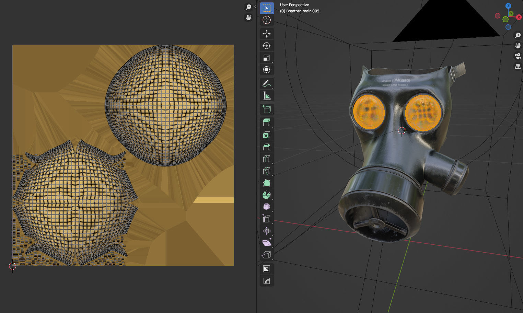Toggle camera view with the camera icon
This screenshot has height=313, width=523.
[518, 56]
